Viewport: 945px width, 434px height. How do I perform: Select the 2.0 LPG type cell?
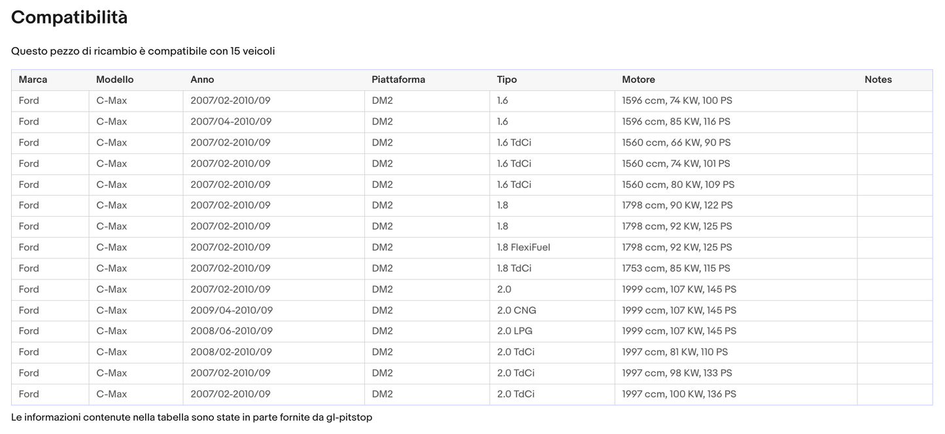[515, 331]
